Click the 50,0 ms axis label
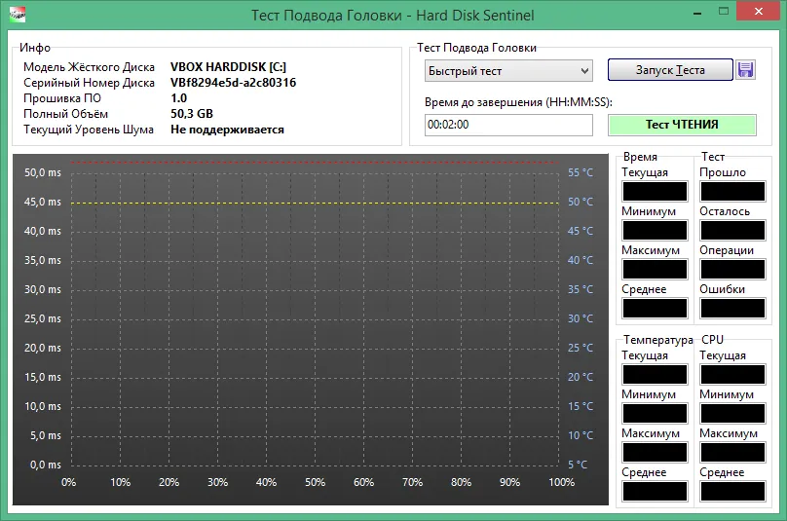Screen dimensions: 787x521 (x=43, y=172)
